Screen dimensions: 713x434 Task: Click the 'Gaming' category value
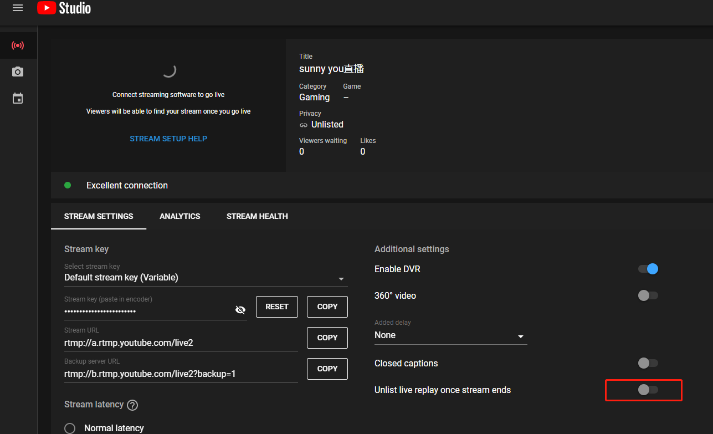tap(314, 98)
